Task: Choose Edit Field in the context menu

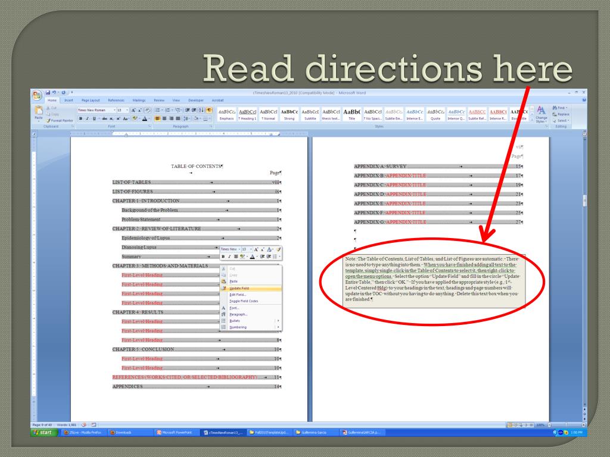Action: [x=251, y=295]
